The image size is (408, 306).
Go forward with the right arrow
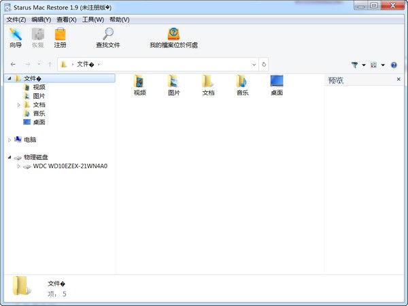(28, 65)
